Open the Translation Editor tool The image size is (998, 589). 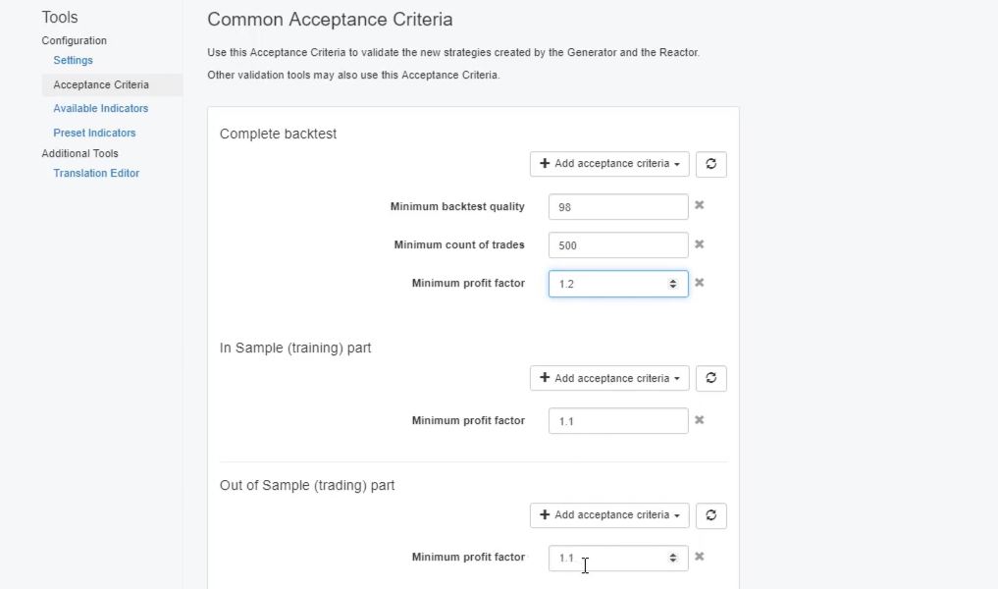pos(96,174)
